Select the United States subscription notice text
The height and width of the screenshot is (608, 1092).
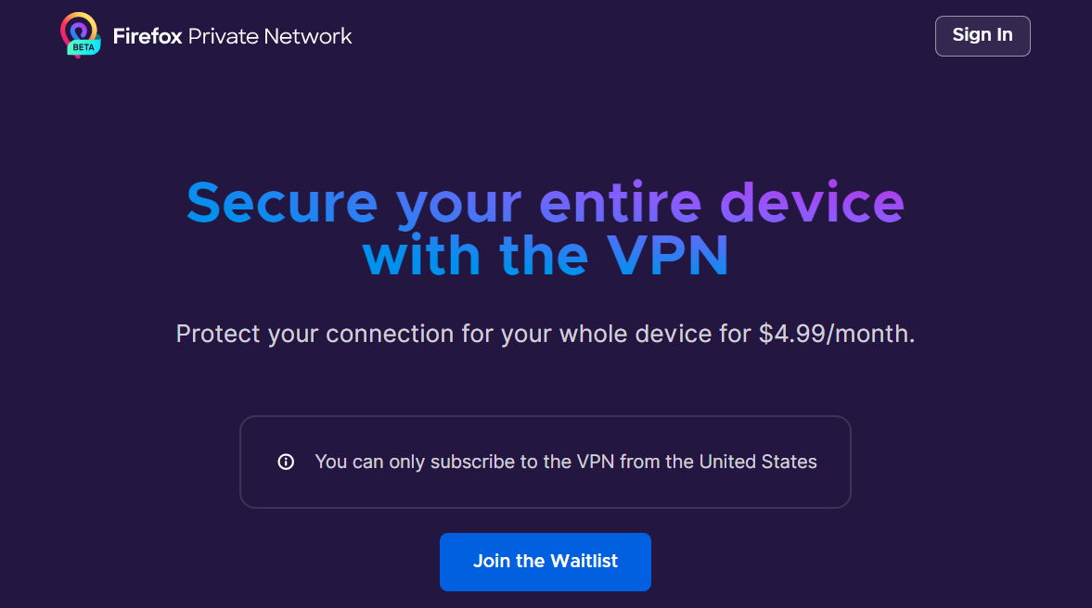pos(566,462)
